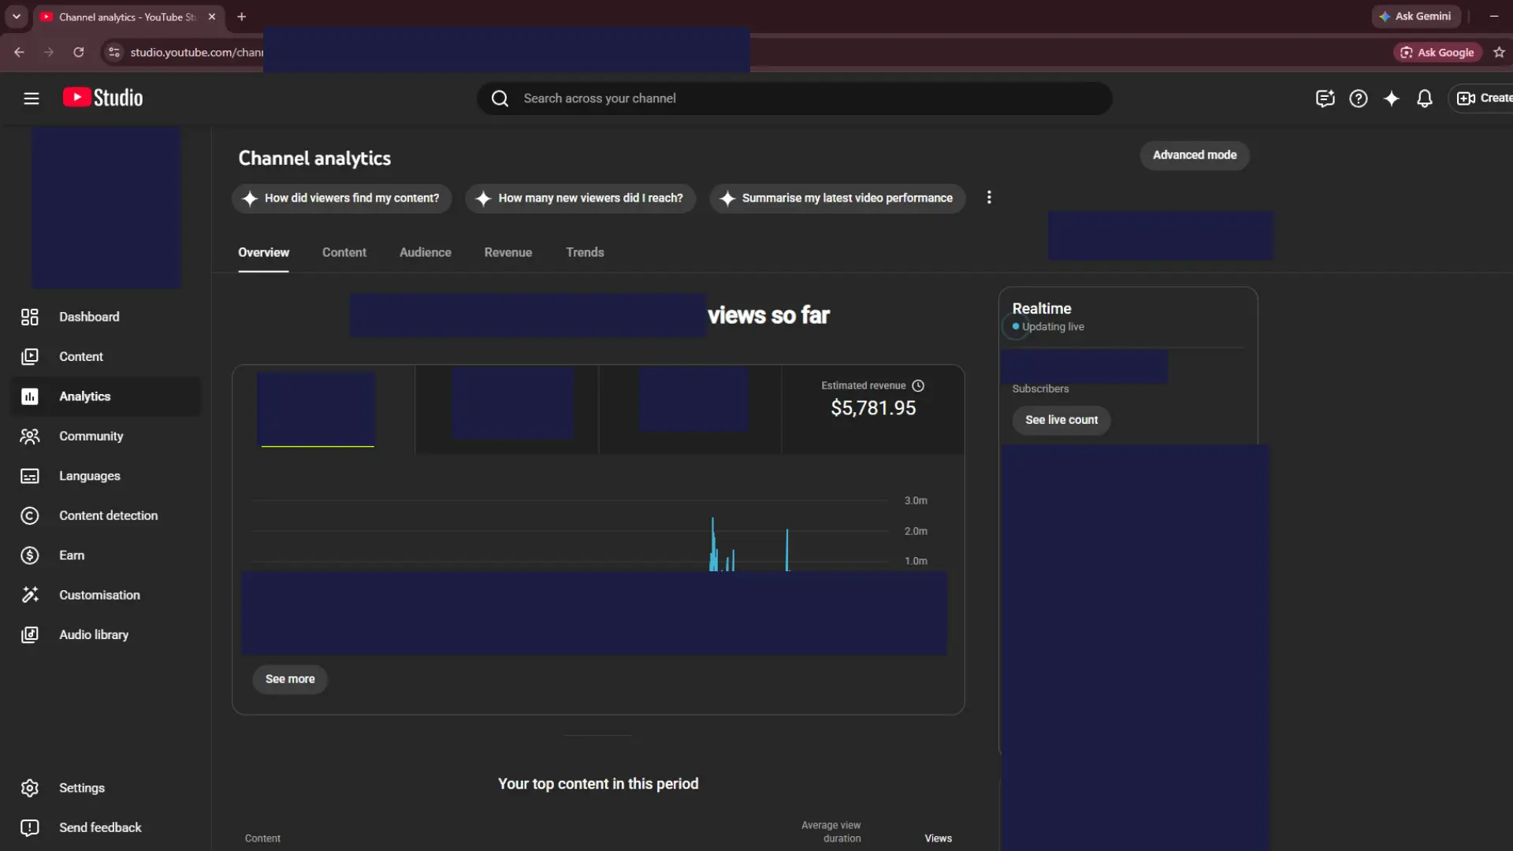Click the search magnifier icon

point(500,98)
